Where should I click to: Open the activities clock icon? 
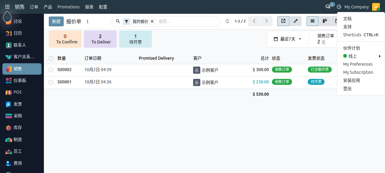tap(339, 7)
